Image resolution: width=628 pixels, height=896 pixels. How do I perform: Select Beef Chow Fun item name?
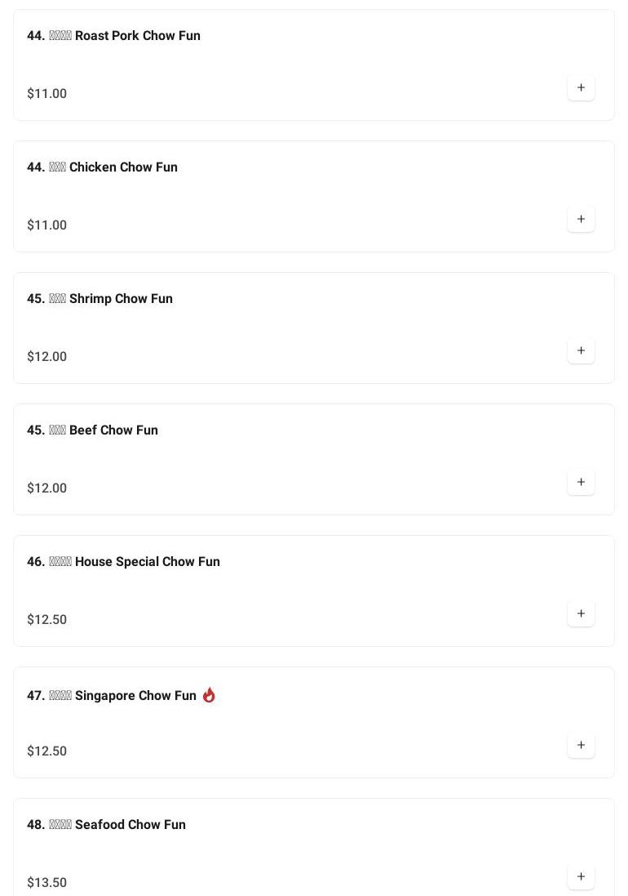click(92, 430)
